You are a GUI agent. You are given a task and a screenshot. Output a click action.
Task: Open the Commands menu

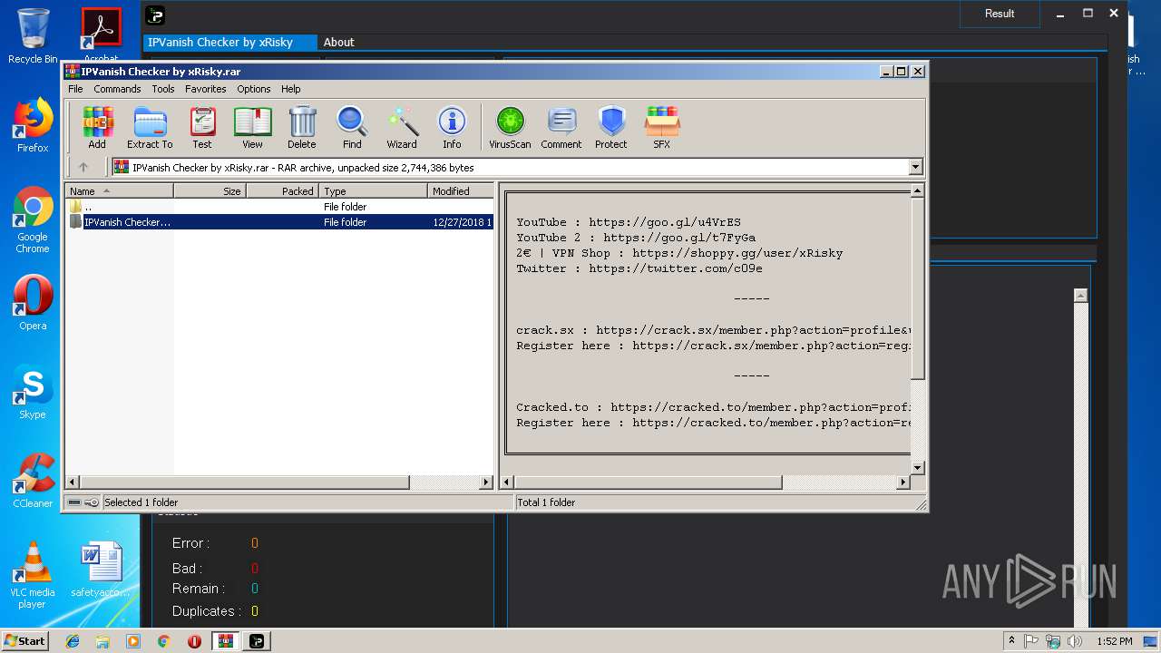click(117, 89)
